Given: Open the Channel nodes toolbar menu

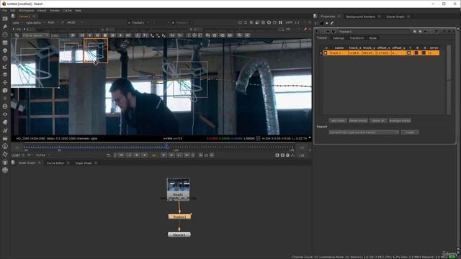Looking at the screenshot, I should click(x=5, y=42).
